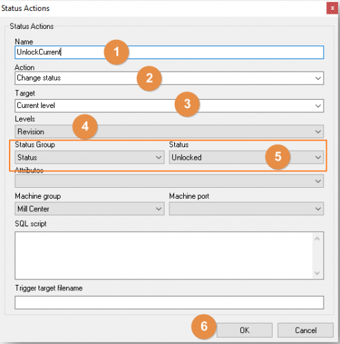Click the orange step 1 marker
The height and width of the screenshot is (344, 340).
116,52
